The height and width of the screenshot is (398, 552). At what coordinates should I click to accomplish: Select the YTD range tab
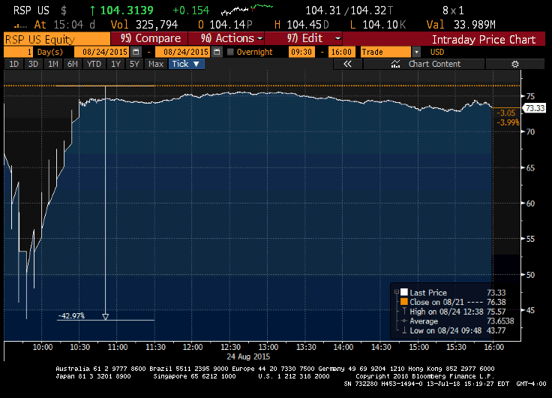pyautogui.click(x=94, y=64)
